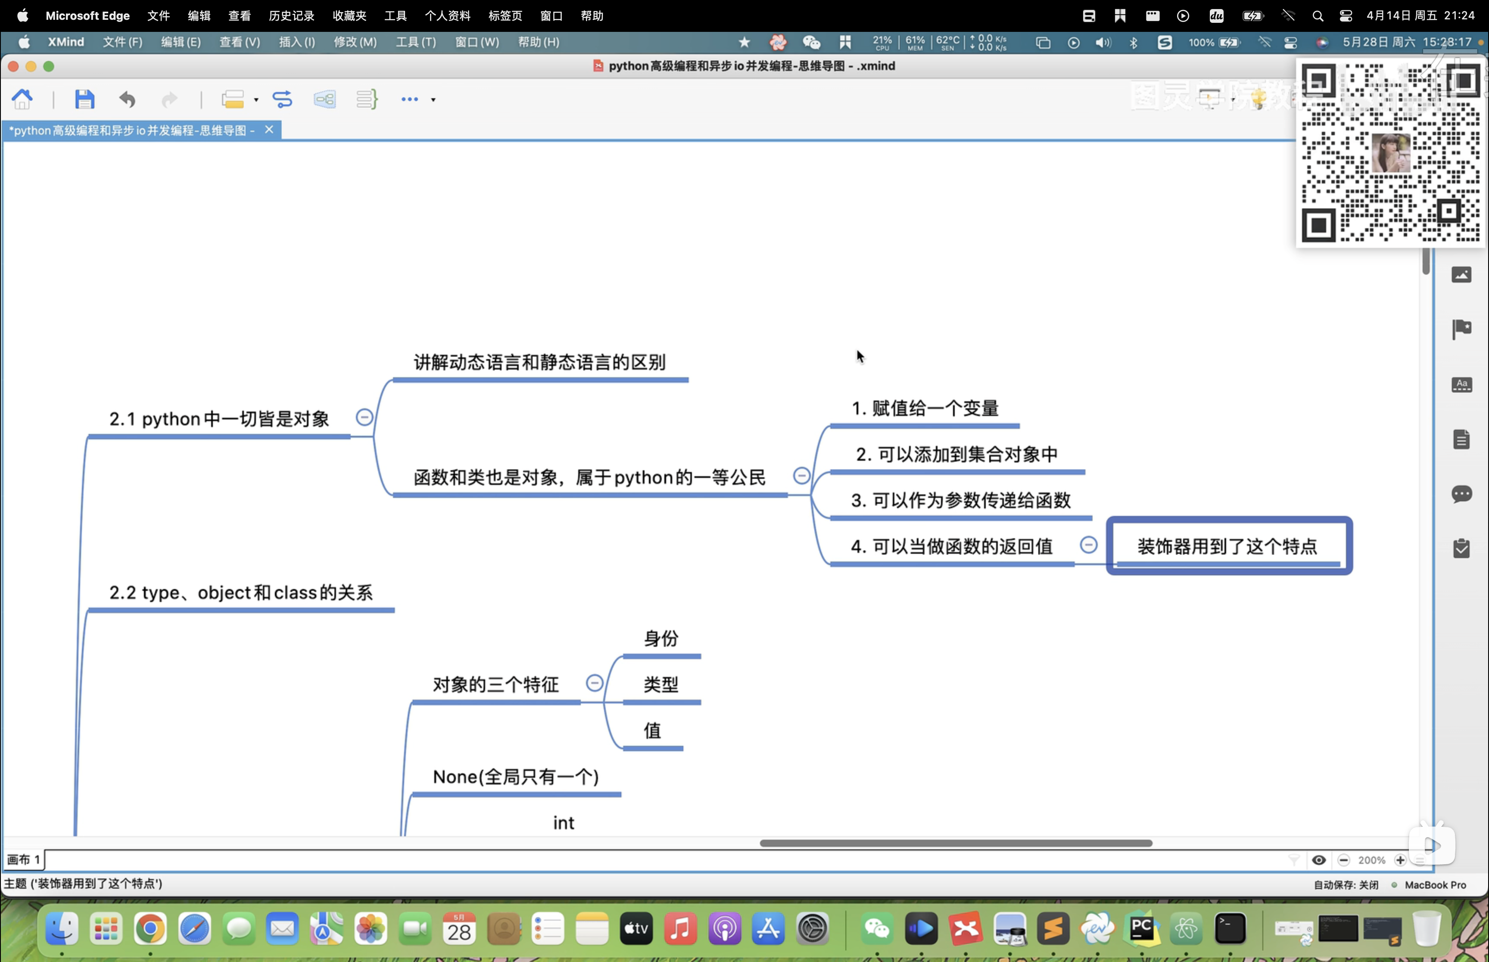Image resolution: width=1489 pixels, height=962 pixels.
Task: Select the topic '装饰器用到了这个特点'
Action: [x=1228, y=546]
